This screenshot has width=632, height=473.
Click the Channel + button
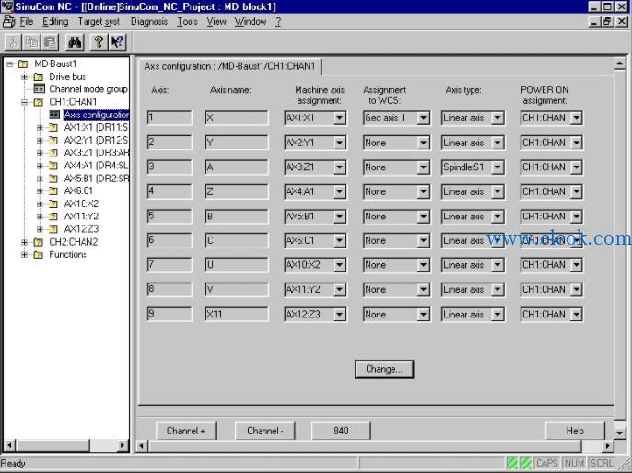click(186, 431)
